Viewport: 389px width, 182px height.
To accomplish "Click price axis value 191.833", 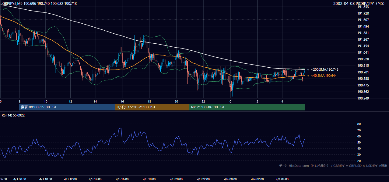I will (363, 7).
